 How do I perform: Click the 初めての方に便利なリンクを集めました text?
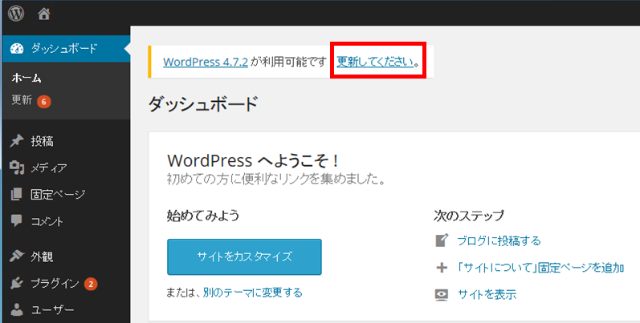(276, 180)
